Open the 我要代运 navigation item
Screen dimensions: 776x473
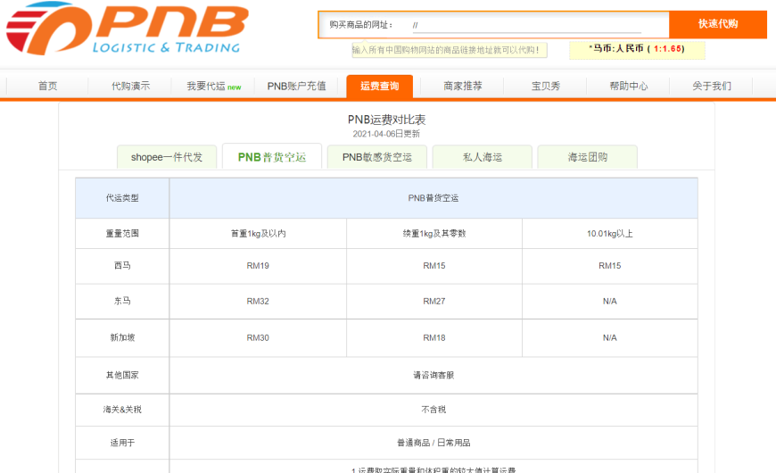213,87
